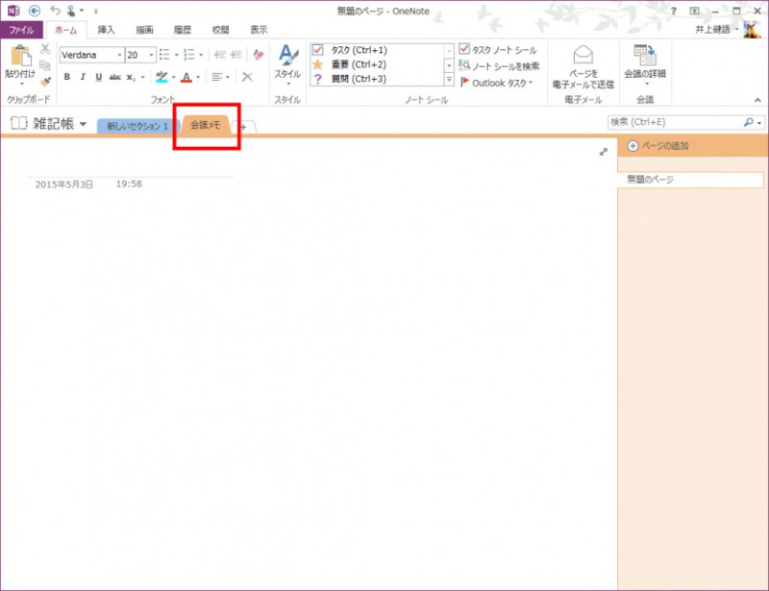Click the page date 2015年5月3日
This screenshot has height=591, width=769.
[63, 185]
